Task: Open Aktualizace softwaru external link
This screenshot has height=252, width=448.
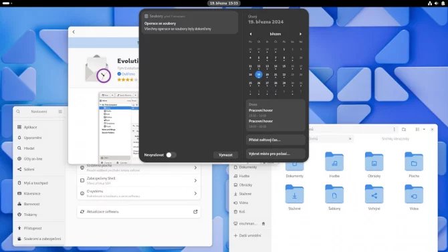Action: coord(195,212)
